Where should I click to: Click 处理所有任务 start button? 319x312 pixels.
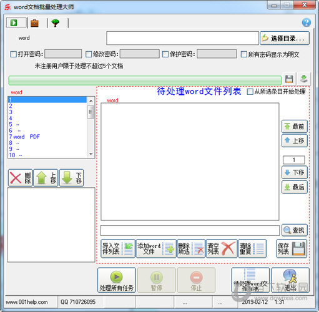117,280
